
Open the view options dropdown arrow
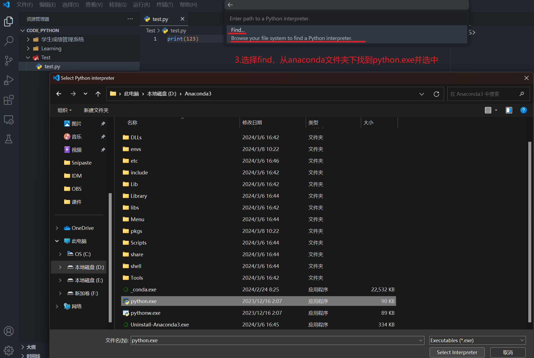(x=496, y=110)
